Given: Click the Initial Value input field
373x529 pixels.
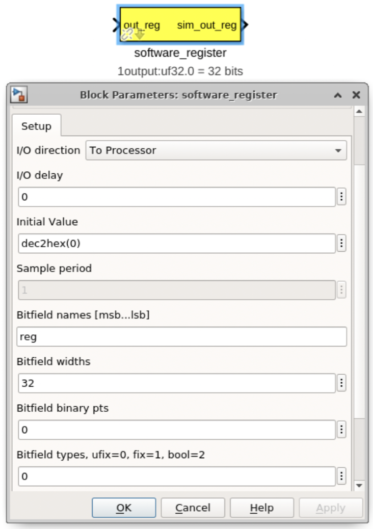Looking at the screenshot, I should [176, 244].
